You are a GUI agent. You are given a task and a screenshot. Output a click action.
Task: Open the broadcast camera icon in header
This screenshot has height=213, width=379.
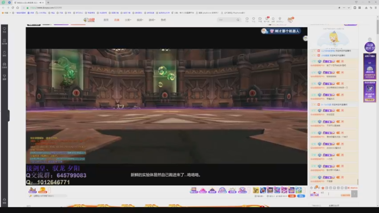[x=260, y=19]
